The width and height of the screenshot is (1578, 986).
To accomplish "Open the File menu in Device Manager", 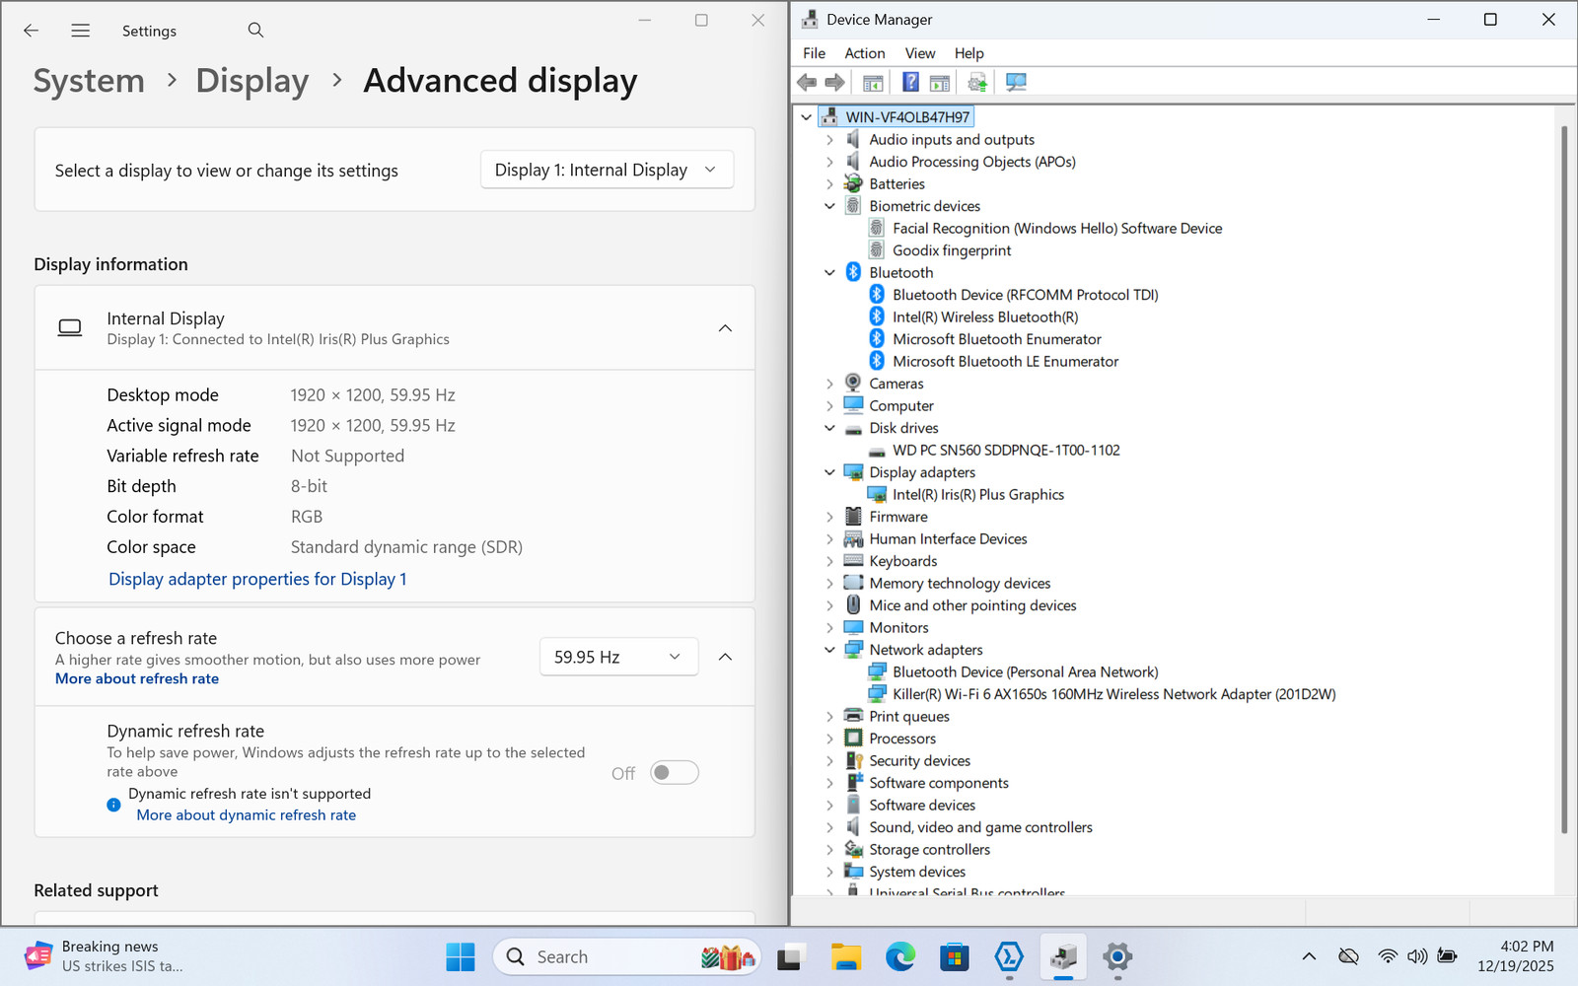I will click(x=815, y=53).
